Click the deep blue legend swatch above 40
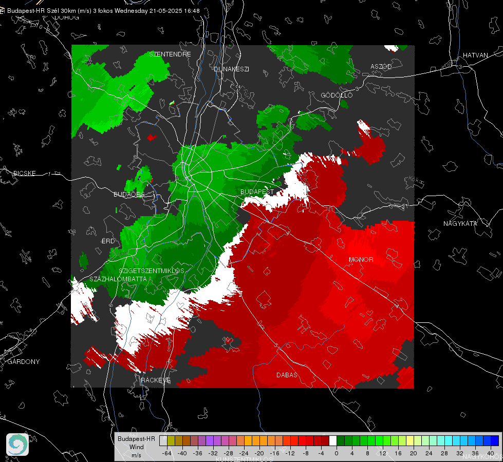The image size is (503, 462). point(495,440)
